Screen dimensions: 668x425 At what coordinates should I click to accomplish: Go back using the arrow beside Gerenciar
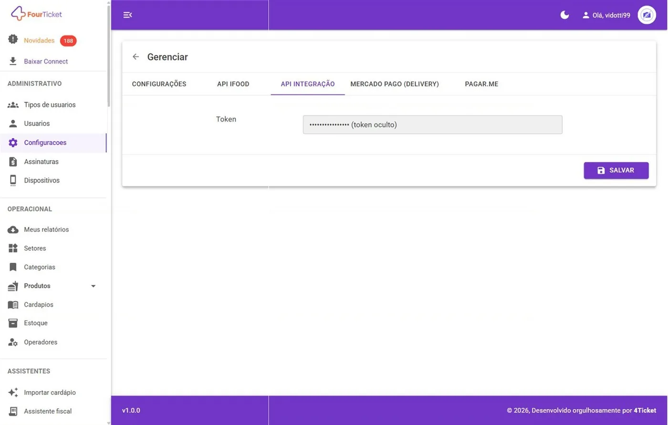pyautogui.click(x=136, y=57)
